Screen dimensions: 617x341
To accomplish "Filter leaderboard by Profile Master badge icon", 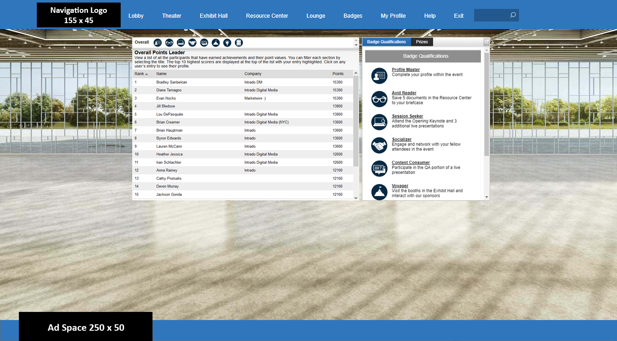I will click(x=157, y=42).
